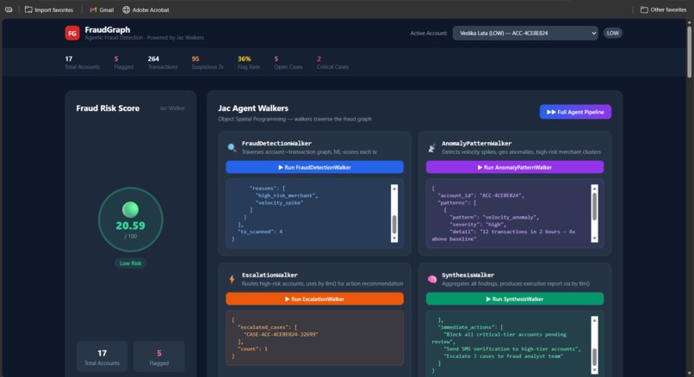Viewport: 694px width, 377px height.
Task: Click the AnomalyPatternWalker microscope icon
Action: pyautogui.click(x=432, y=148)
